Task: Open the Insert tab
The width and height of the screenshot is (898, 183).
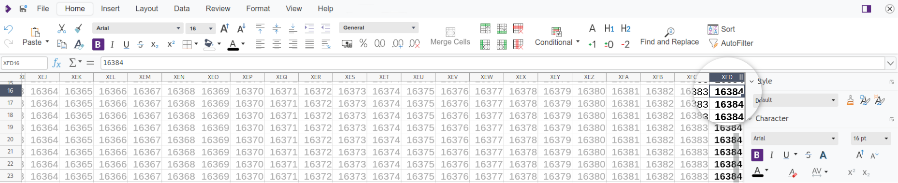Action: [x=110, y=9]
